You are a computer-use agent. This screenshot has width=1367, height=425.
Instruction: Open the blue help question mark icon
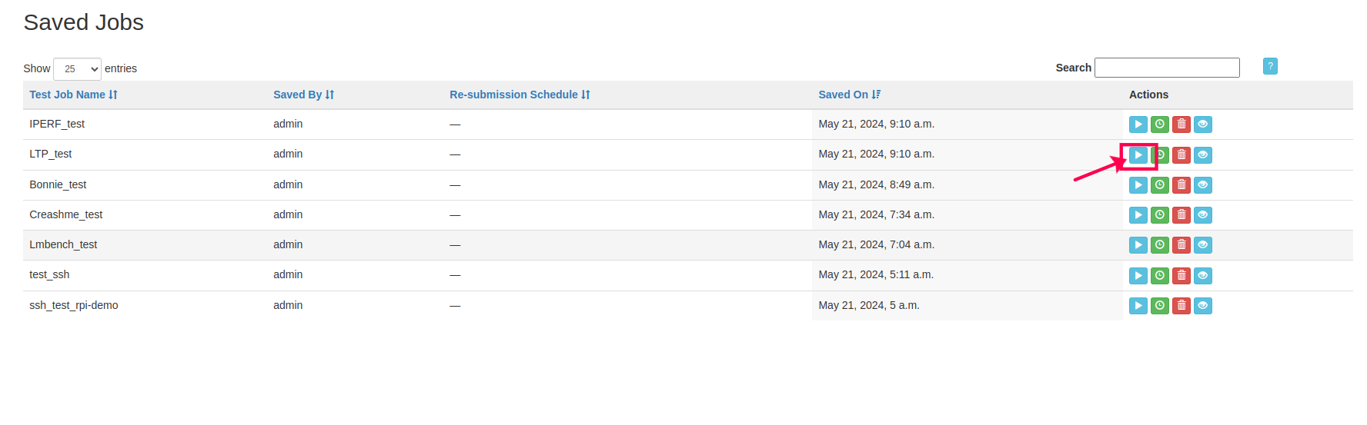coord(1270,67)
